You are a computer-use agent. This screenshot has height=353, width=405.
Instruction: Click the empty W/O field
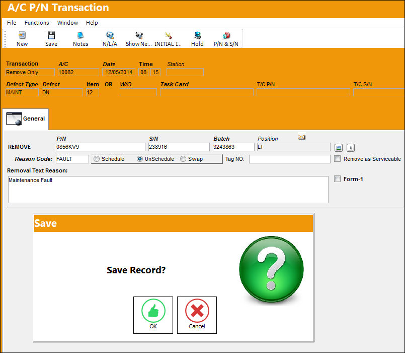pyautogui.click(x=138, y=92)
